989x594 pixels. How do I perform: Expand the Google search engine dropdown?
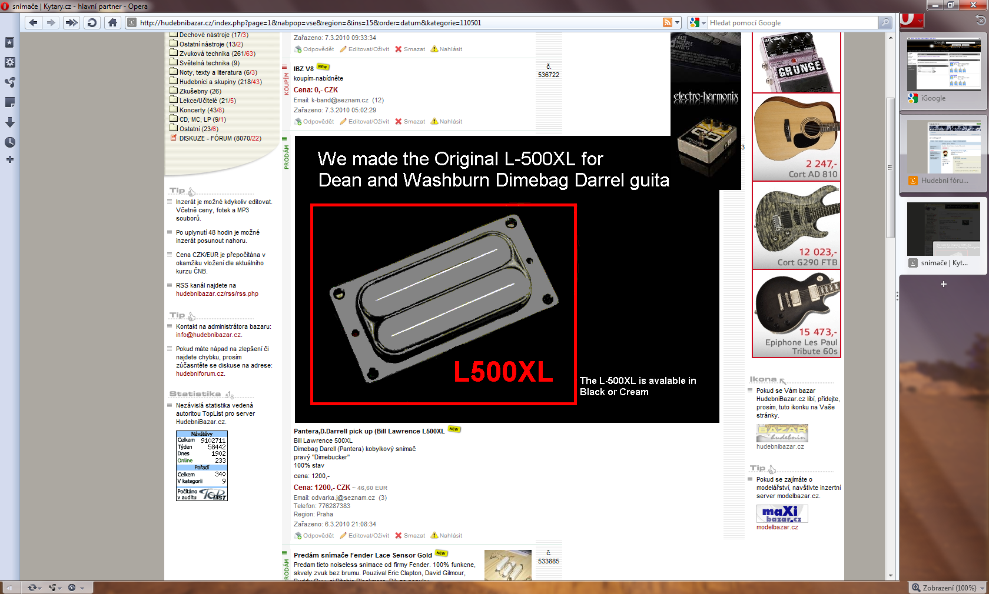coord(698,23)
